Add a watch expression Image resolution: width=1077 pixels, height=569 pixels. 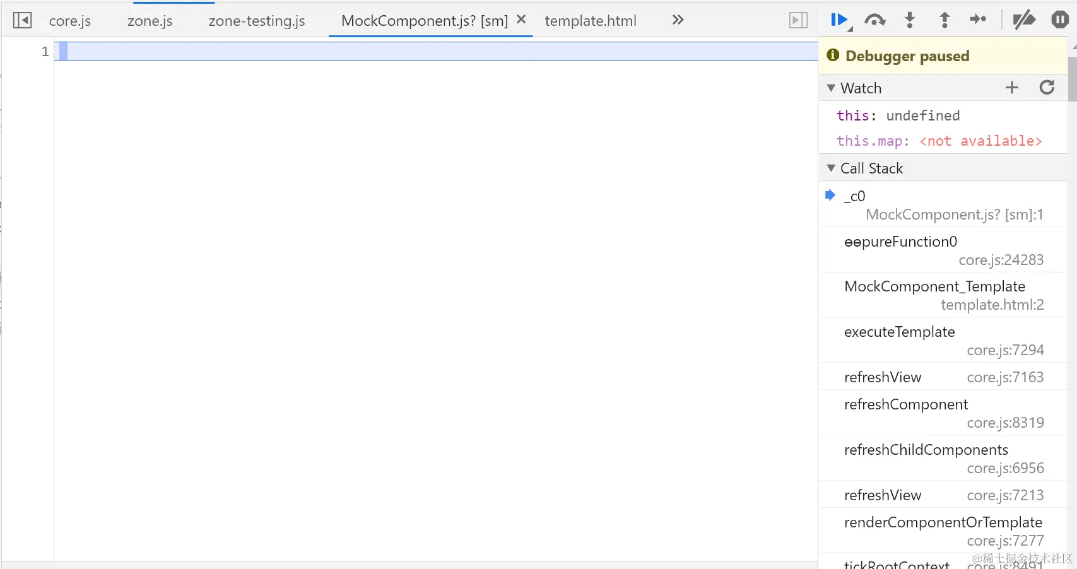coord(1012,88)
